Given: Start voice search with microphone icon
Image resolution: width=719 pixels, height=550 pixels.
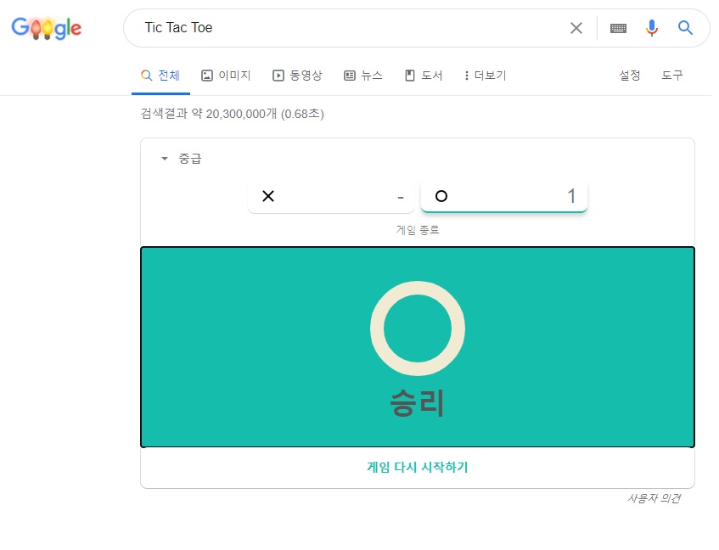Looking at the screenshot, I should tap(652, 28).
